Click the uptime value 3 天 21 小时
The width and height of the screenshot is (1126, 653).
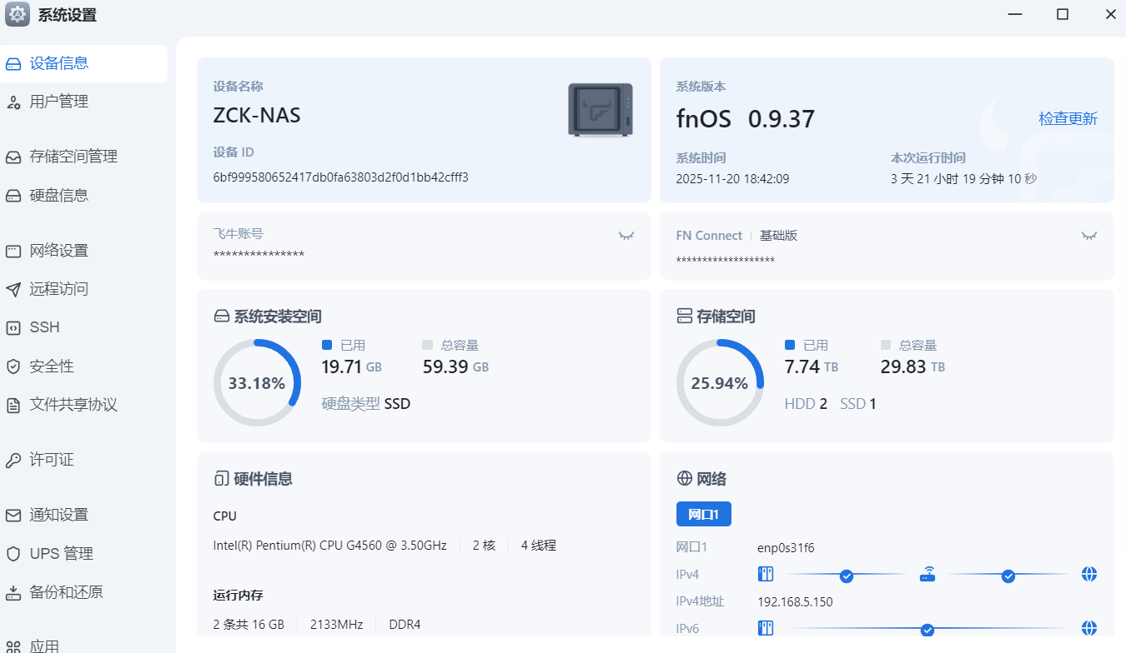(963, 178)
